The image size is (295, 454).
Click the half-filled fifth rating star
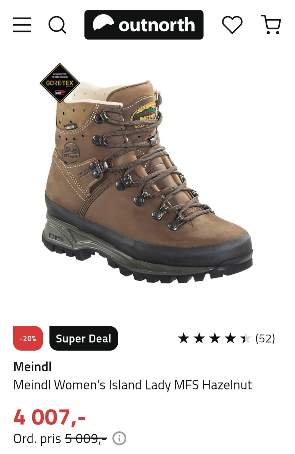[x=246, y=338]
